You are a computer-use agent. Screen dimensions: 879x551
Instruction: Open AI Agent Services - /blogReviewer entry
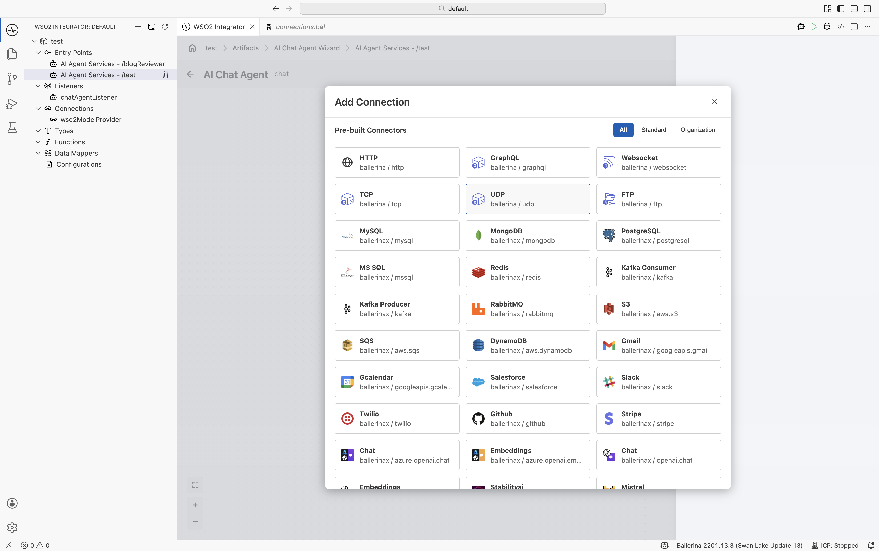click(100, 64)
